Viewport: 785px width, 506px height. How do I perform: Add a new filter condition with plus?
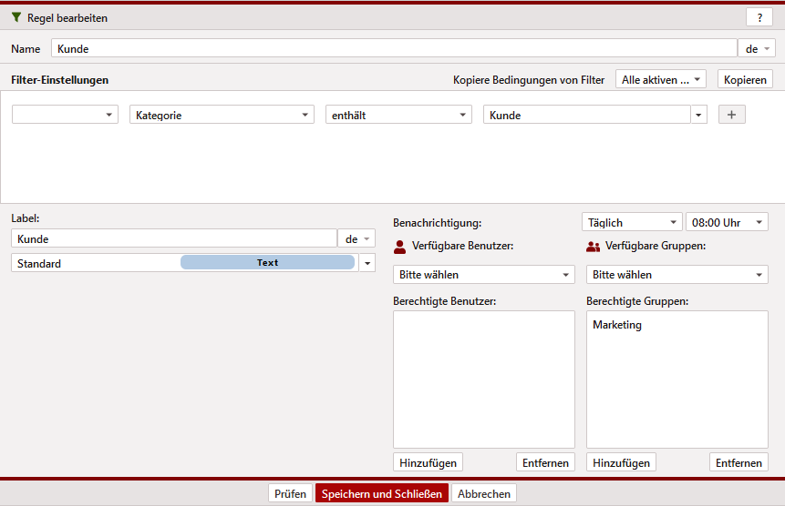[731, 115]
